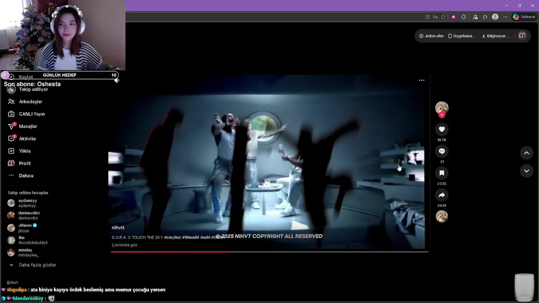
Task: Open the browser Favorites list icon
Action: click(485, 17)
